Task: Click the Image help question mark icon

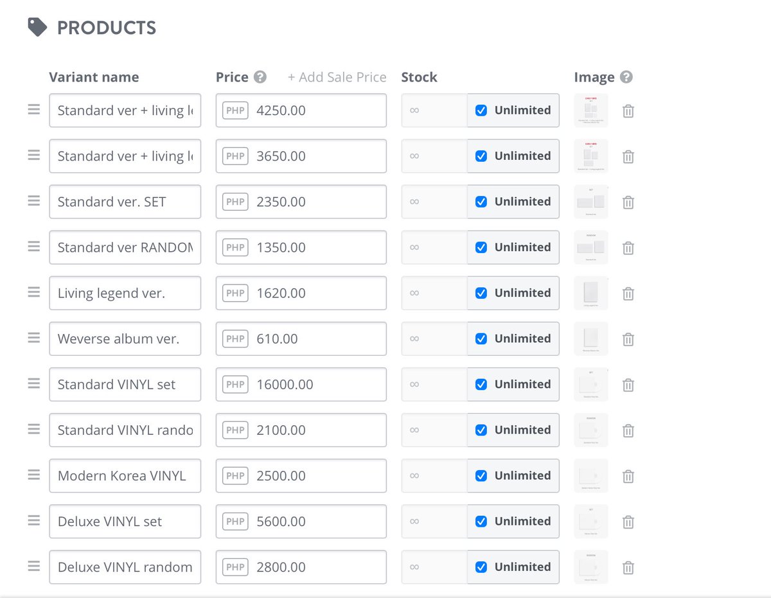Action: [626, 77]
